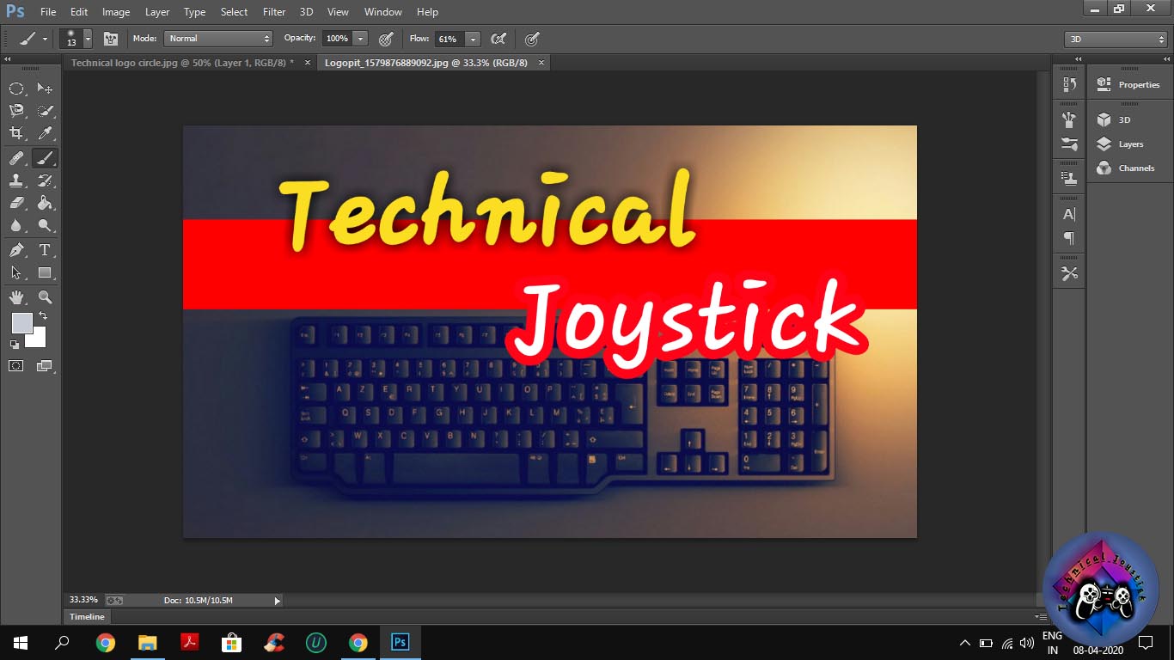
Task: Reset default foreground and background colors
Action: coord(15,344)
